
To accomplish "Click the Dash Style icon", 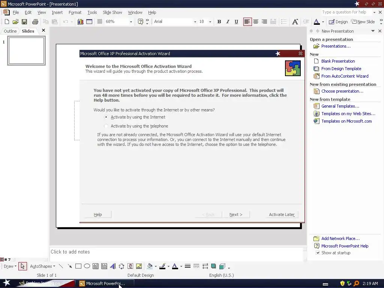I will tap(196, 266).
